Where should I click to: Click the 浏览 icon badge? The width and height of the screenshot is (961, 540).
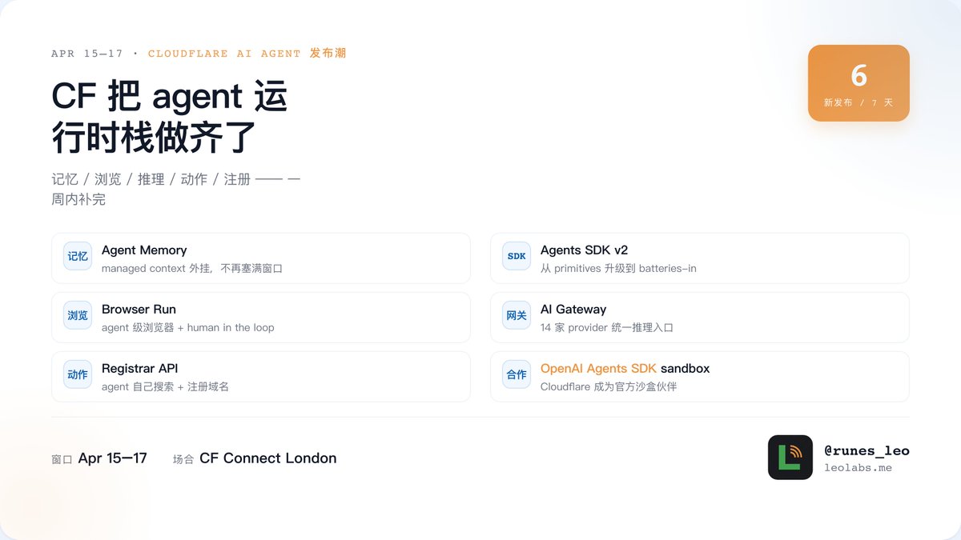78,316
